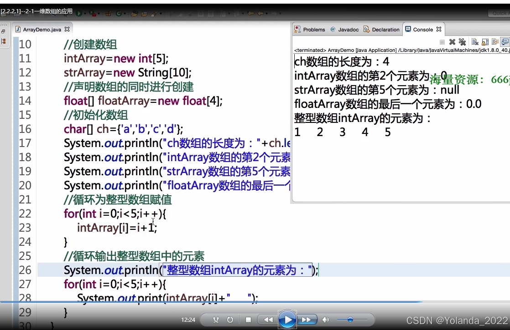Click the New Java Package toolbar icon
This screenshot has width=510, height=330.
click(109, 13)
